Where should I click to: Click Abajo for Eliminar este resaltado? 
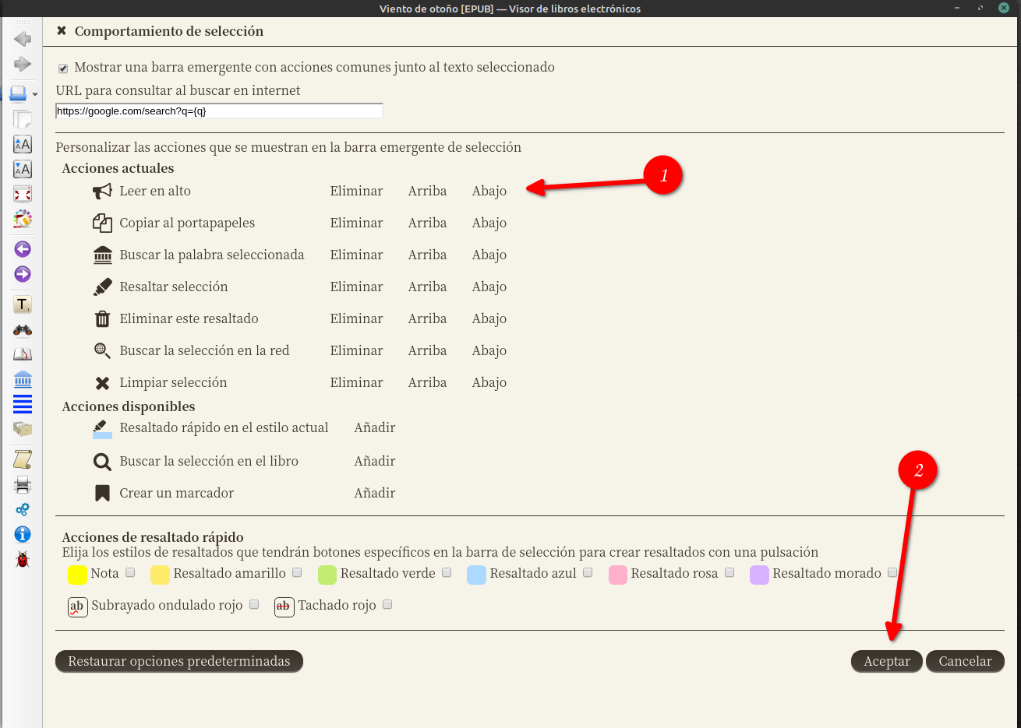tap(489, 318)
